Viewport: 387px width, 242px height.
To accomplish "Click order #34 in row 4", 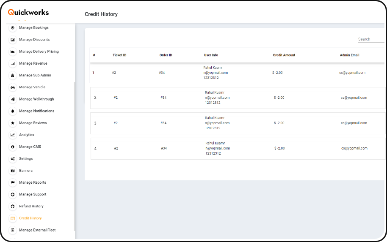I will pyautogui.click(x=164, y=148).
